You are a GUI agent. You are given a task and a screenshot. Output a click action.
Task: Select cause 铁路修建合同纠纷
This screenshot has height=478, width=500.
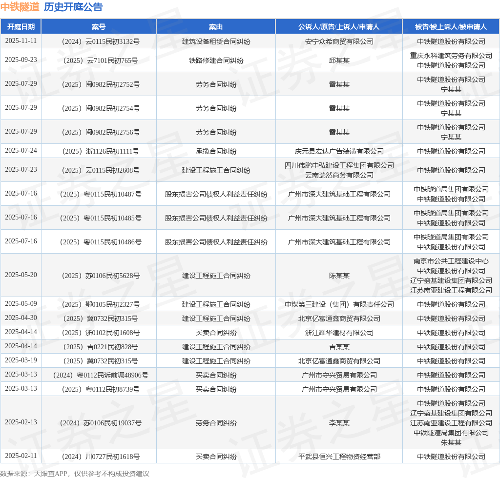[216, 60]
